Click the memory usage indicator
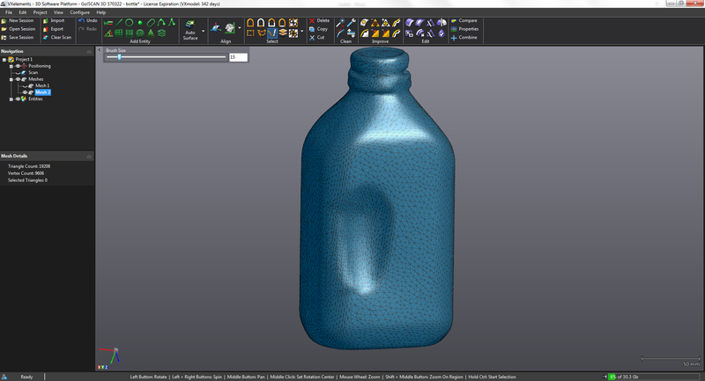The width and height of the screenshot is (705, 381). click(653, 377)
